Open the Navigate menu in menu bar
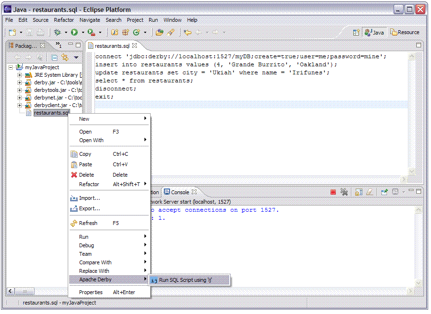Viewport: 431px width, 314px height. point(90,20)
